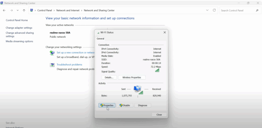This screenshot has width=262, height=128.
Task: Click the Details button
Action: tap(109, 77)
